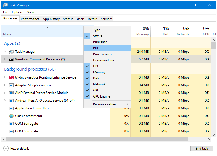Click the Task Manager title bar icon

[x=6, y=5]
